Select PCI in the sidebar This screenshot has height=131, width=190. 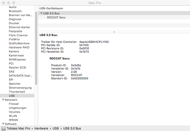(x=11, y=63)
